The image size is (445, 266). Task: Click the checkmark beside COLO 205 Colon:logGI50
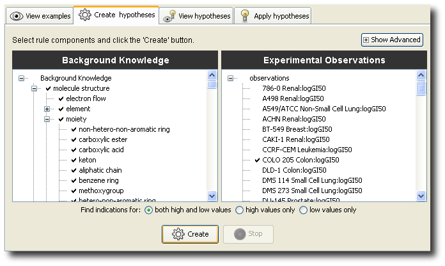tap(257, 160)
